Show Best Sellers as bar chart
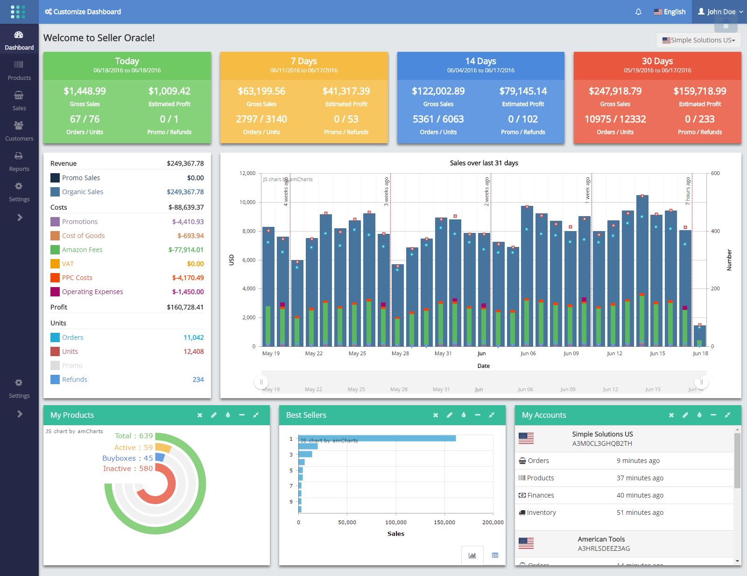The height and width of the screenshot is (576, 747). 472,555
